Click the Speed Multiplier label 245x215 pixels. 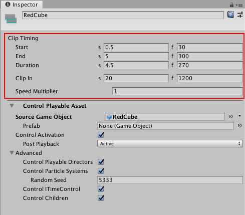pos(37,91)
